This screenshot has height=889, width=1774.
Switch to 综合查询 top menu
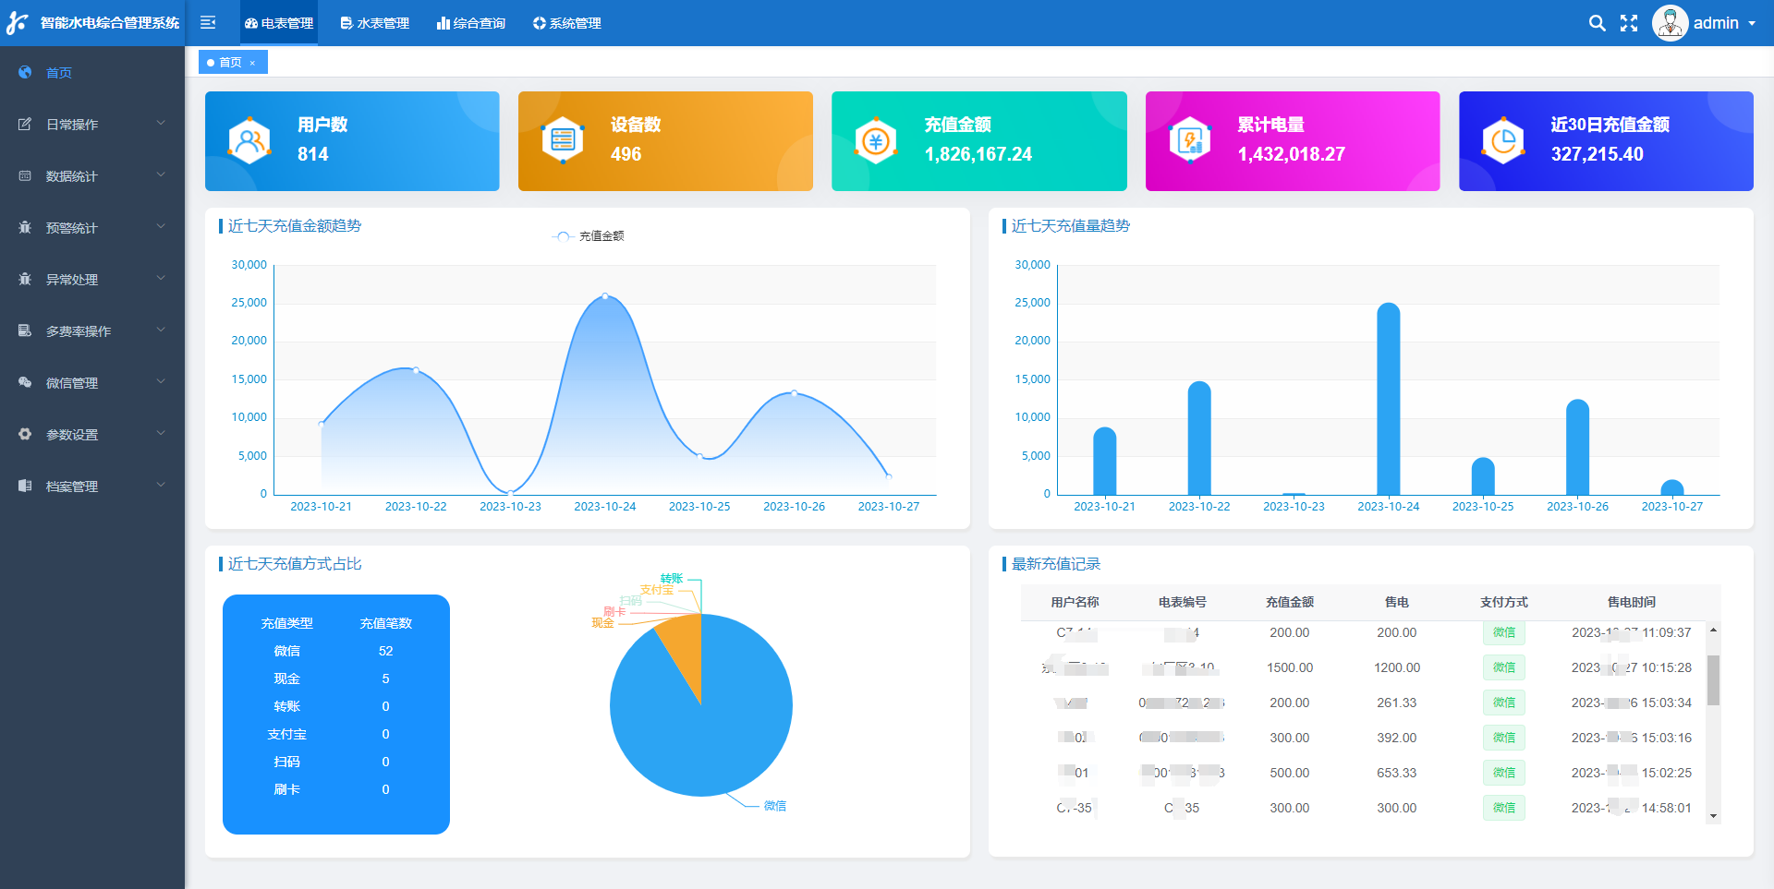[471, 23]
